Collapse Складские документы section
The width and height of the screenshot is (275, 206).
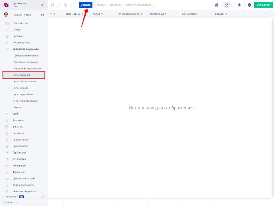click(x=26, y=49)
